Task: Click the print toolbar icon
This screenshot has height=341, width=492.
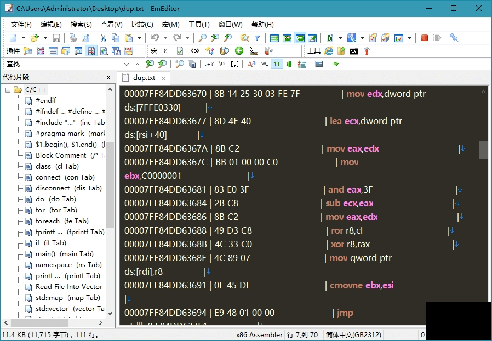Action: pyautogui.click(x=73, y=38)
